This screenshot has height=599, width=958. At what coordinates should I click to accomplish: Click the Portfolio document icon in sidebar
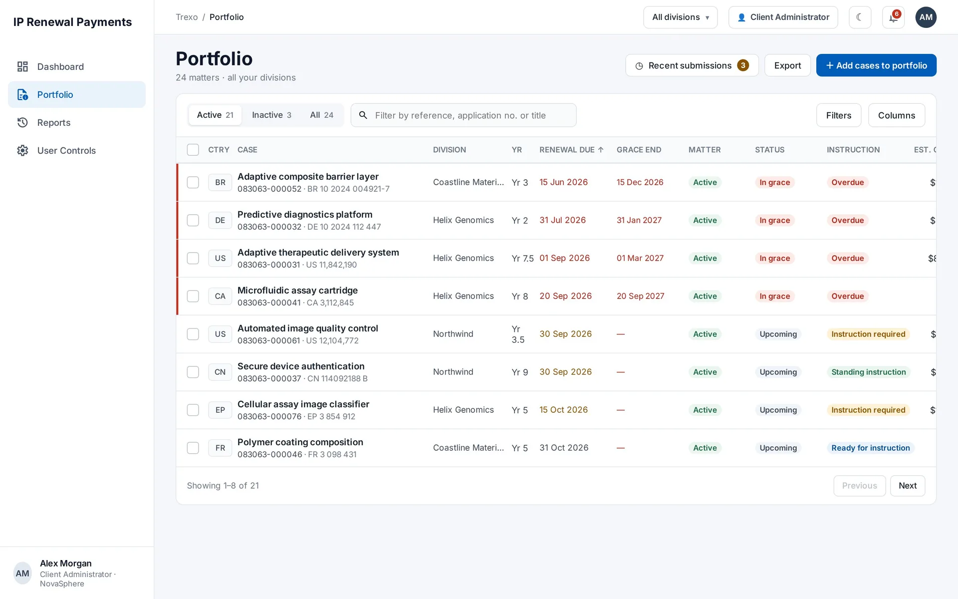22,94
